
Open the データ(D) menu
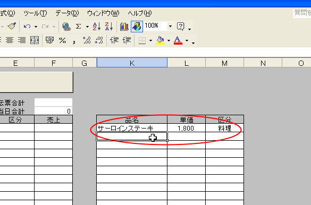click(67, 13)
